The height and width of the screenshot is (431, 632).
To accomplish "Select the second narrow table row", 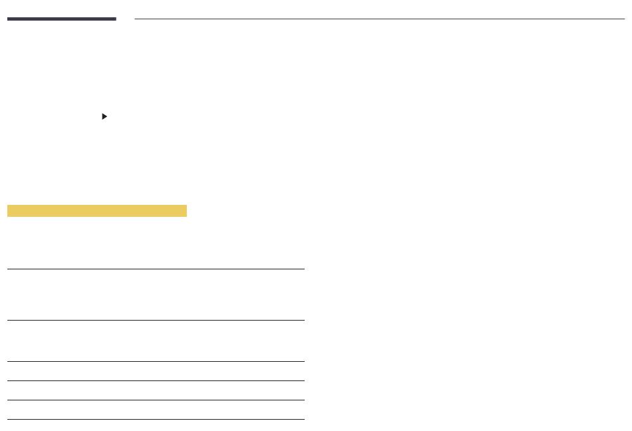I will [156, 390].
